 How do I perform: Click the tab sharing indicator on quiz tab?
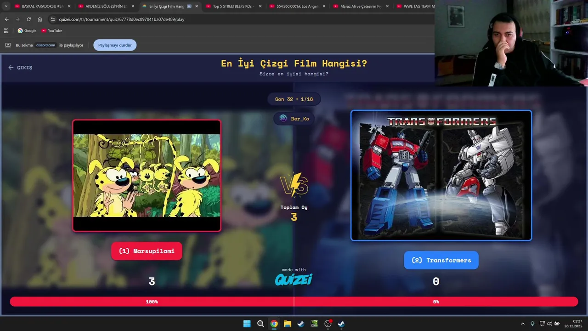coord(189,6)
